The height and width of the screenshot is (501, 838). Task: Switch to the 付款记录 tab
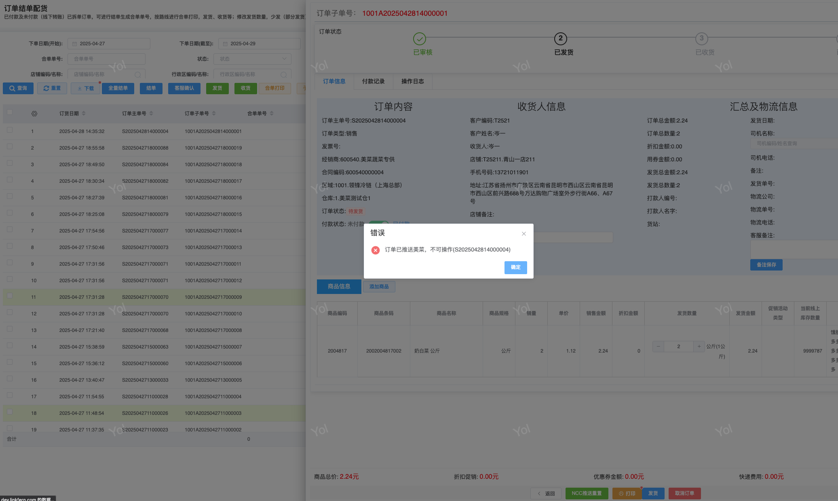click(x=373, y=81)
